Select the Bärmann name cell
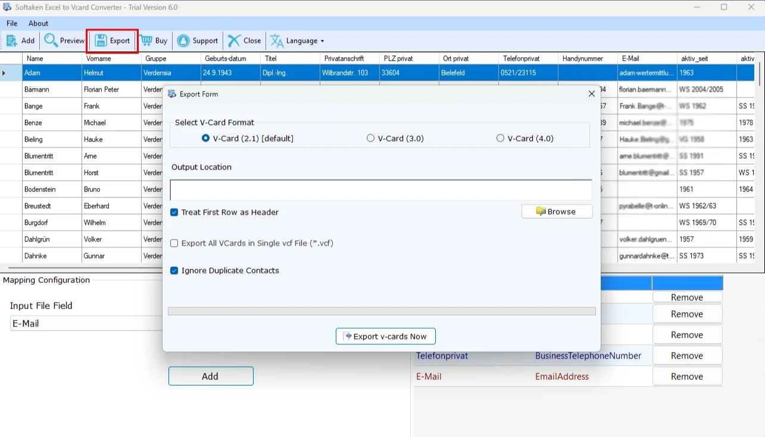765x437 pixels. [x=52, y=89]
